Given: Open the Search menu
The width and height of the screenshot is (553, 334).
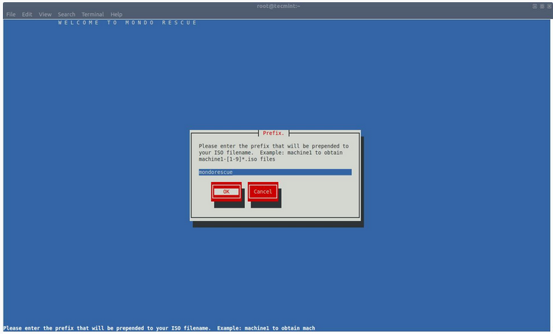Looking at the screenshot, I should (x=66, y=15).
